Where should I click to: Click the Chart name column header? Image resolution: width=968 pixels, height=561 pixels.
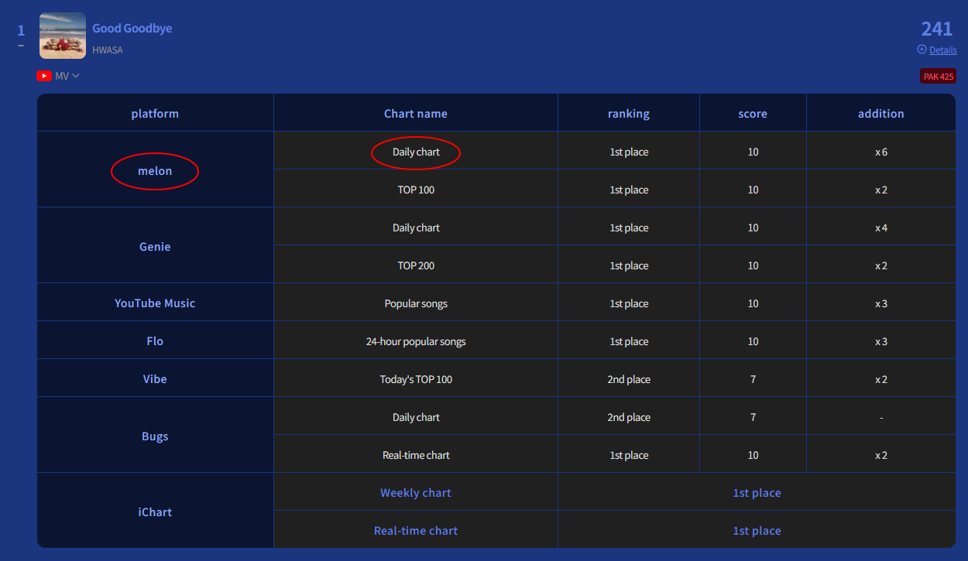coord(416,113)
